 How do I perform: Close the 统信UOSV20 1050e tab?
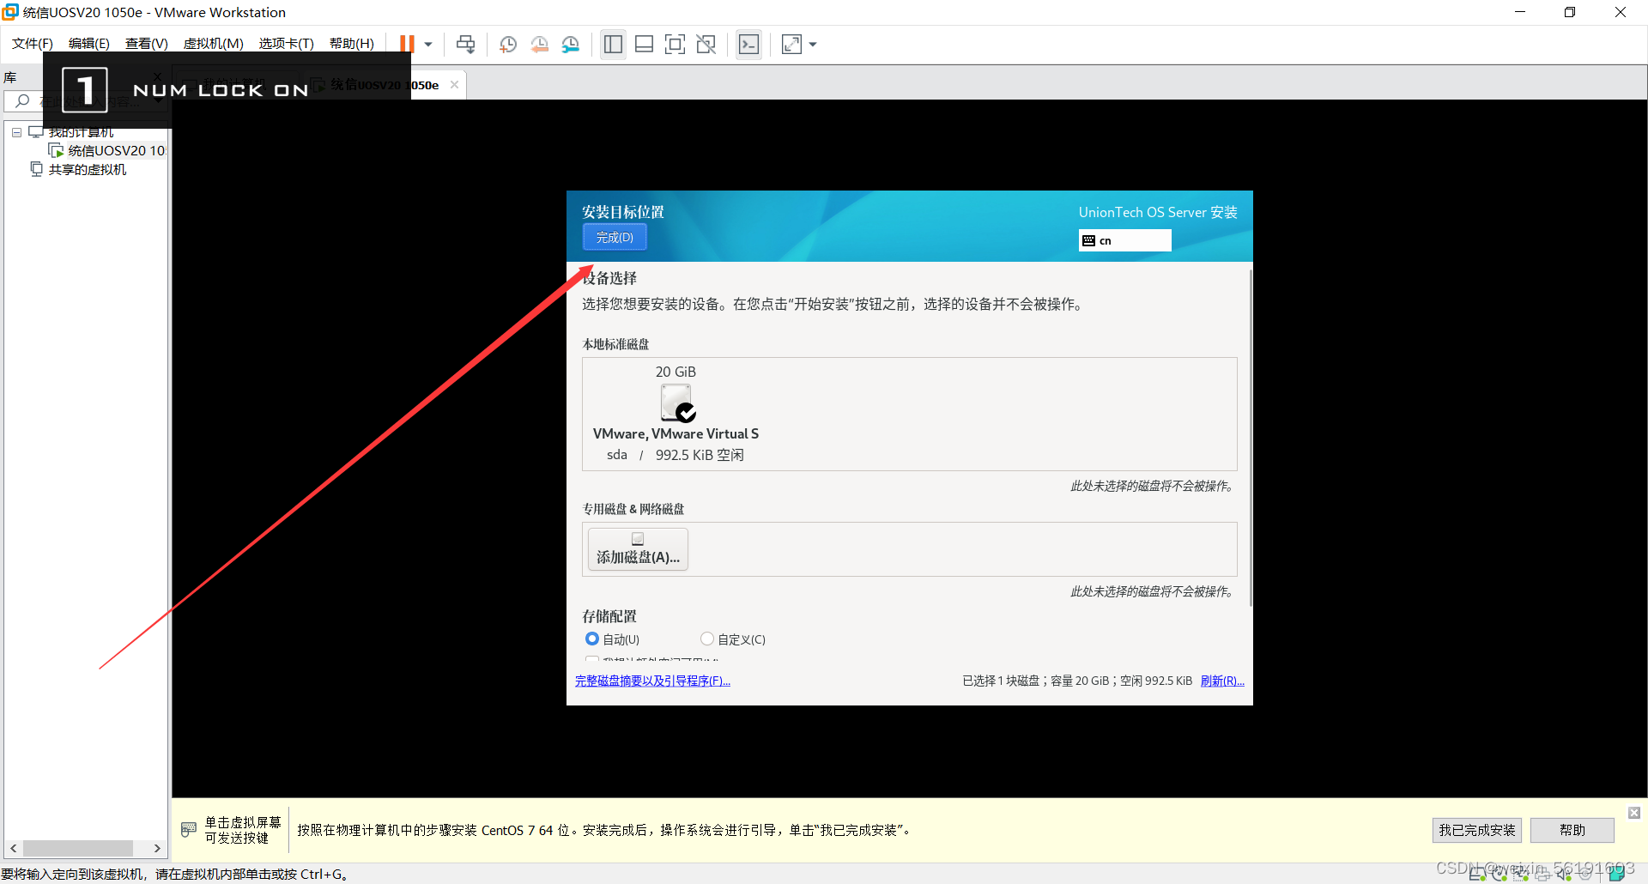[x=454, y=84]
